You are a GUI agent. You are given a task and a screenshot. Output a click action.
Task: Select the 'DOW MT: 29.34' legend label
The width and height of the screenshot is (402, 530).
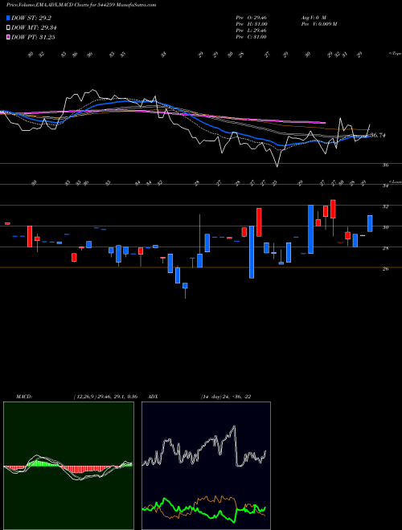pyautogui.click(x=34, y=28)
